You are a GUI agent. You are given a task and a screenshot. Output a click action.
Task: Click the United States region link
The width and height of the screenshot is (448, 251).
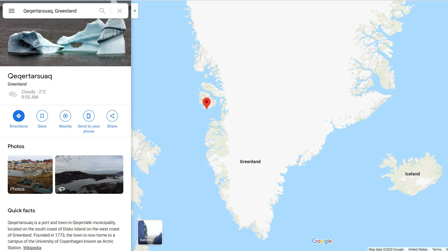click(x=418, y=249)
